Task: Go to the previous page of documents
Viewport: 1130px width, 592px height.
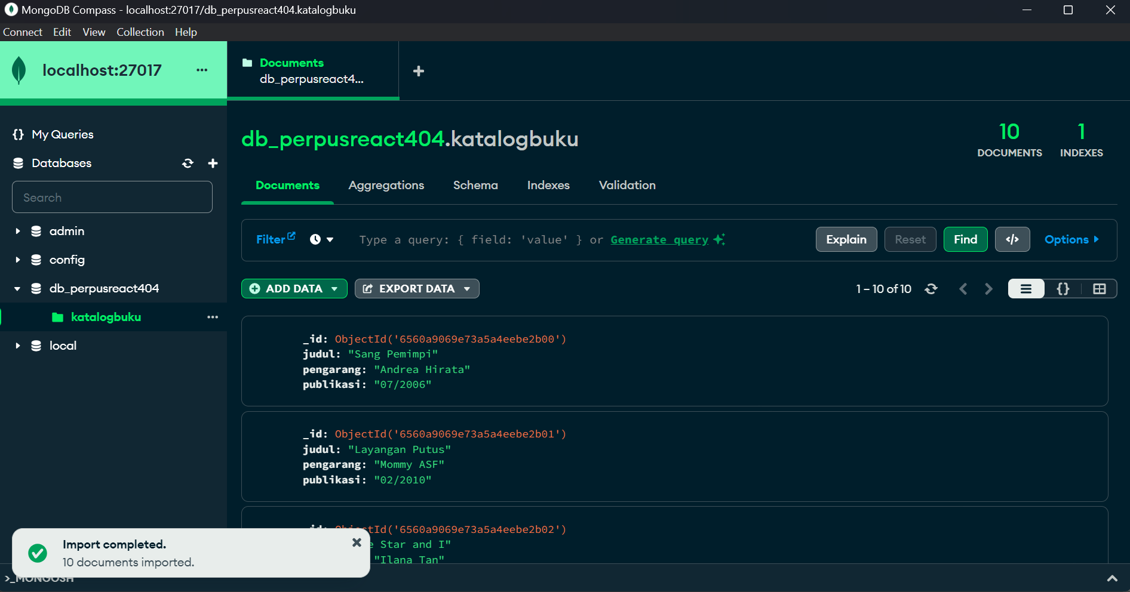Action: (963, 289)
